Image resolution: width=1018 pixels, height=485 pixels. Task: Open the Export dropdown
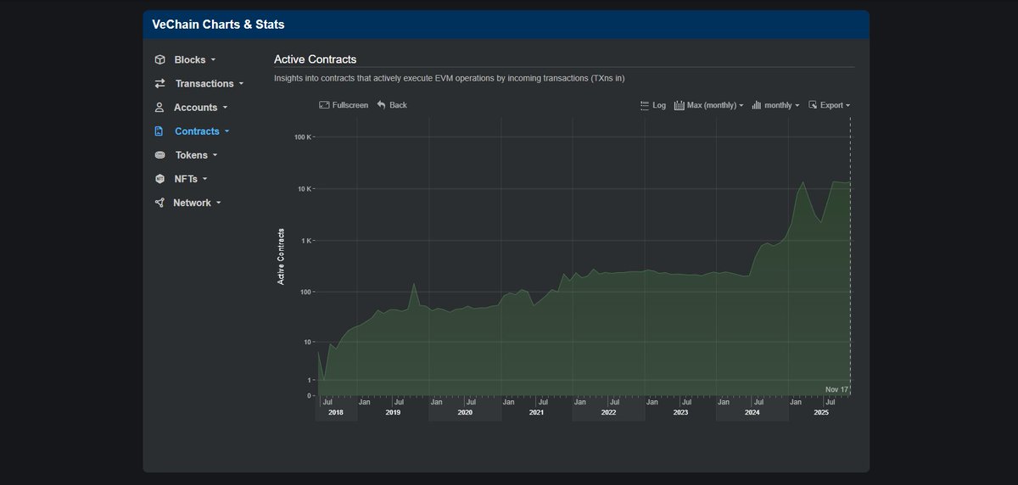click(829, 105)
